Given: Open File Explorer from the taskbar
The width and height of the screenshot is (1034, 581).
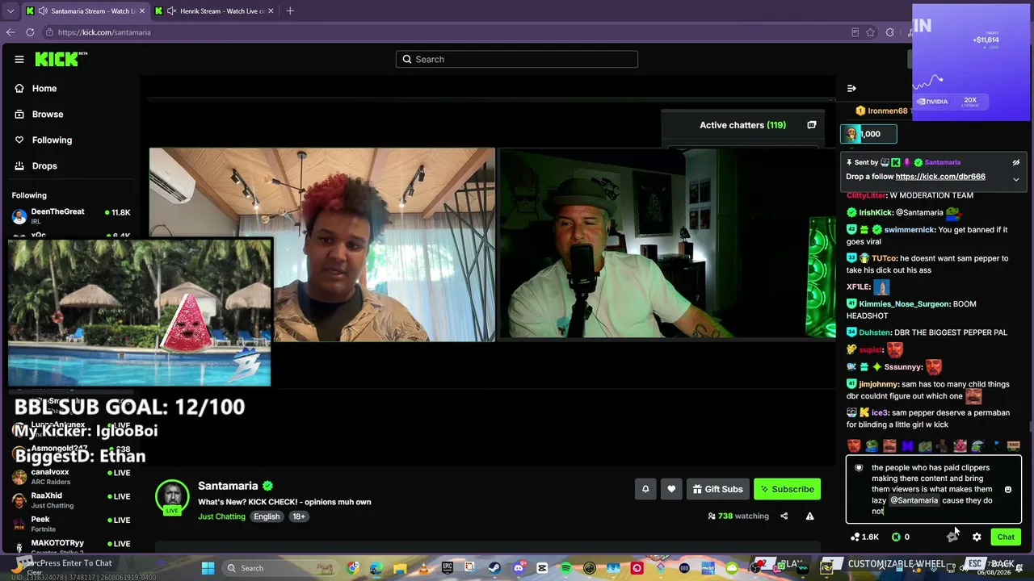Looking at the screenshot, I should (400, 568).
